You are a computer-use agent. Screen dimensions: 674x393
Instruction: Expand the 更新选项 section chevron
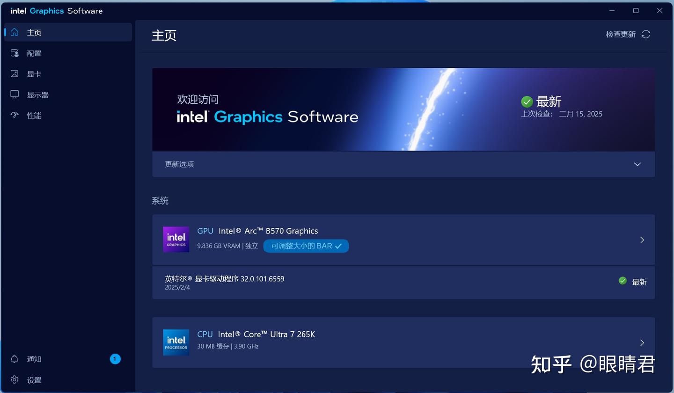637,164
